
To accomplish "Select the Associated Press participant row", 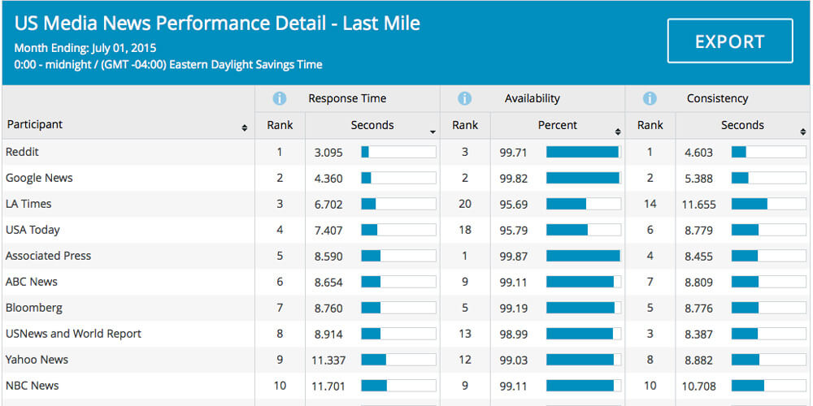I will click(x=406, y=256).
